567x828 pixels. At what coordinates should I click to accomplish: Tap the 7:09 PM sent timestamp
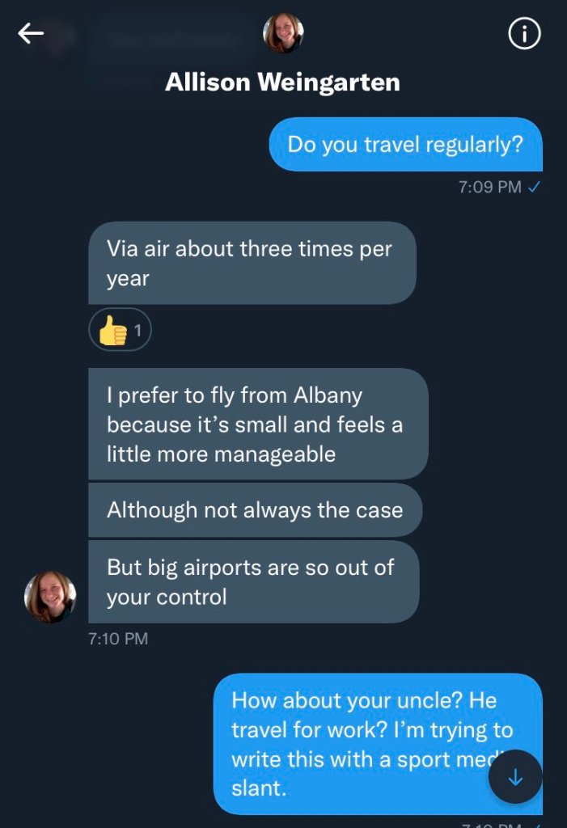pos(489,187)
